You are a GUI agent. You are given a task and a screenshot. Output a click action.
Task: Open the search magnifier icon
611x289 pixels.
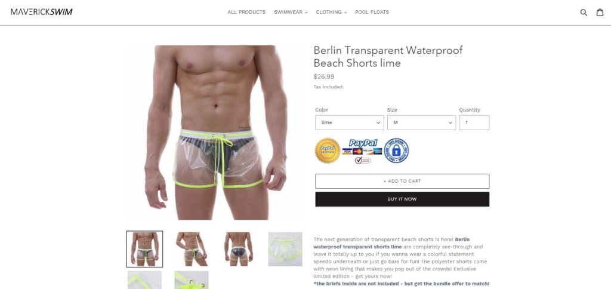584,12
